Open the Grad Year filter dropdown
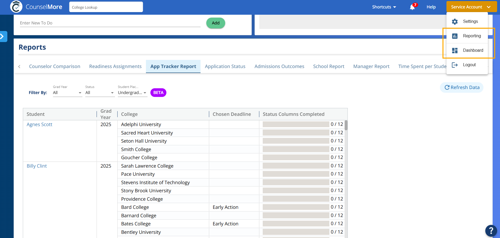Image resolution: width=500 pixels, height=238 pixels. click(67, 93)
